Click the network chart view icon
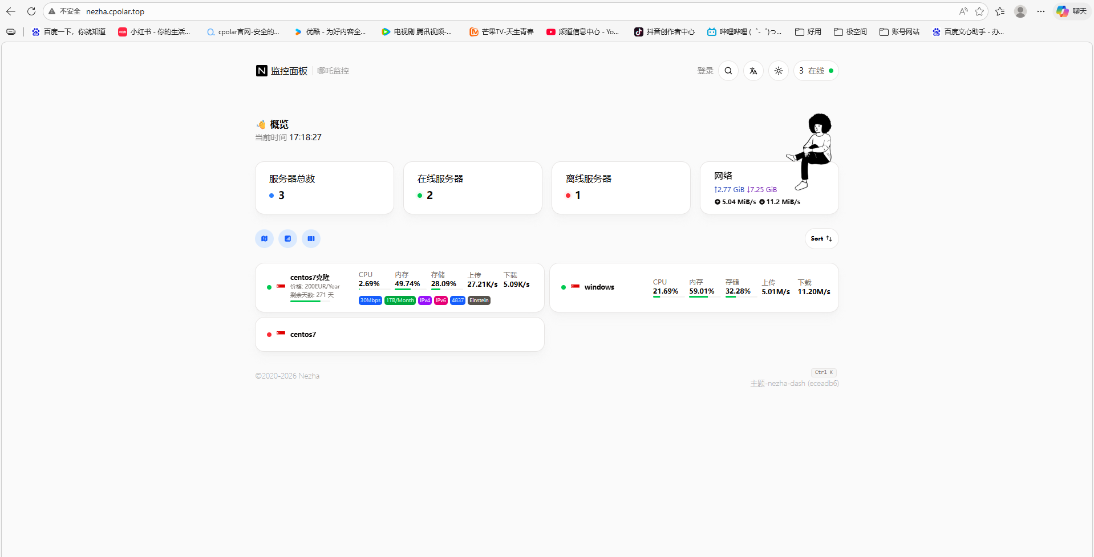 pyautogui.click(x=287, y=238)
